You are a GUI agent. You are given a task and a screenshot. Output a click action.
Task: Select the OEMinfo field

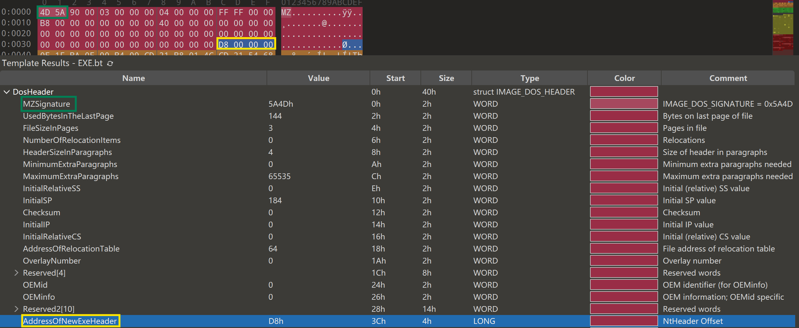(39, 297)
